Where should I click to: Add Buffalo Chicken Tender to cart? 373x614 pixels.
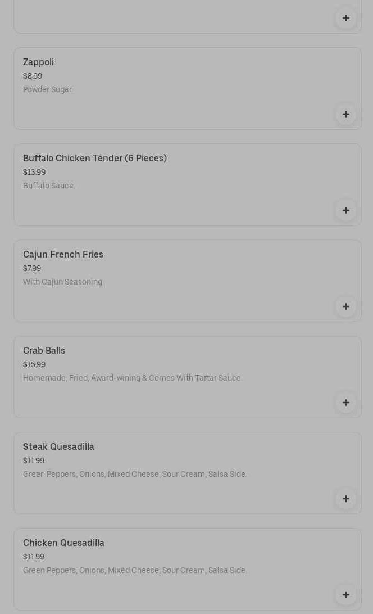(345, 210)
